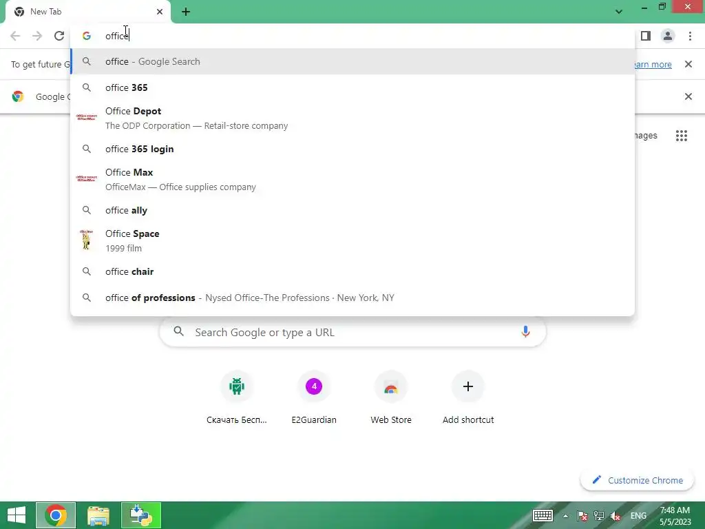Image resolution: width=705 pixels, height=529 pixels.
Task: Select the 'office - Google Search' suggestion
Action: pos(353,61)
